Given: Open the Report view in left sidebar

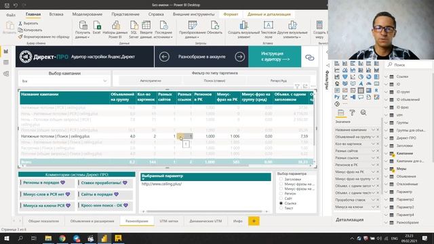Looking at the screenshot, I should coord(6,52).
